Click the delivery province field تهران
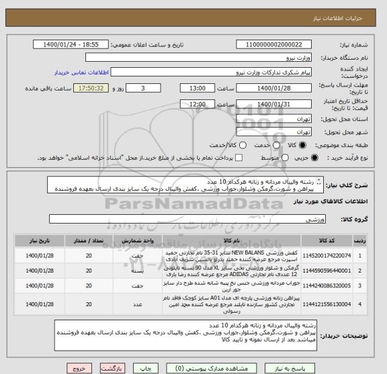387x374 pixels. tap(273, 119)
